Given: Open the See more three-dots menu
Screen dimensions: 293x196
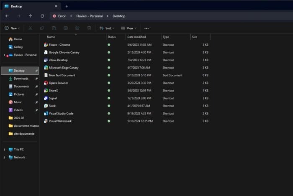Looking at the screenshot, I should (146, 28).
